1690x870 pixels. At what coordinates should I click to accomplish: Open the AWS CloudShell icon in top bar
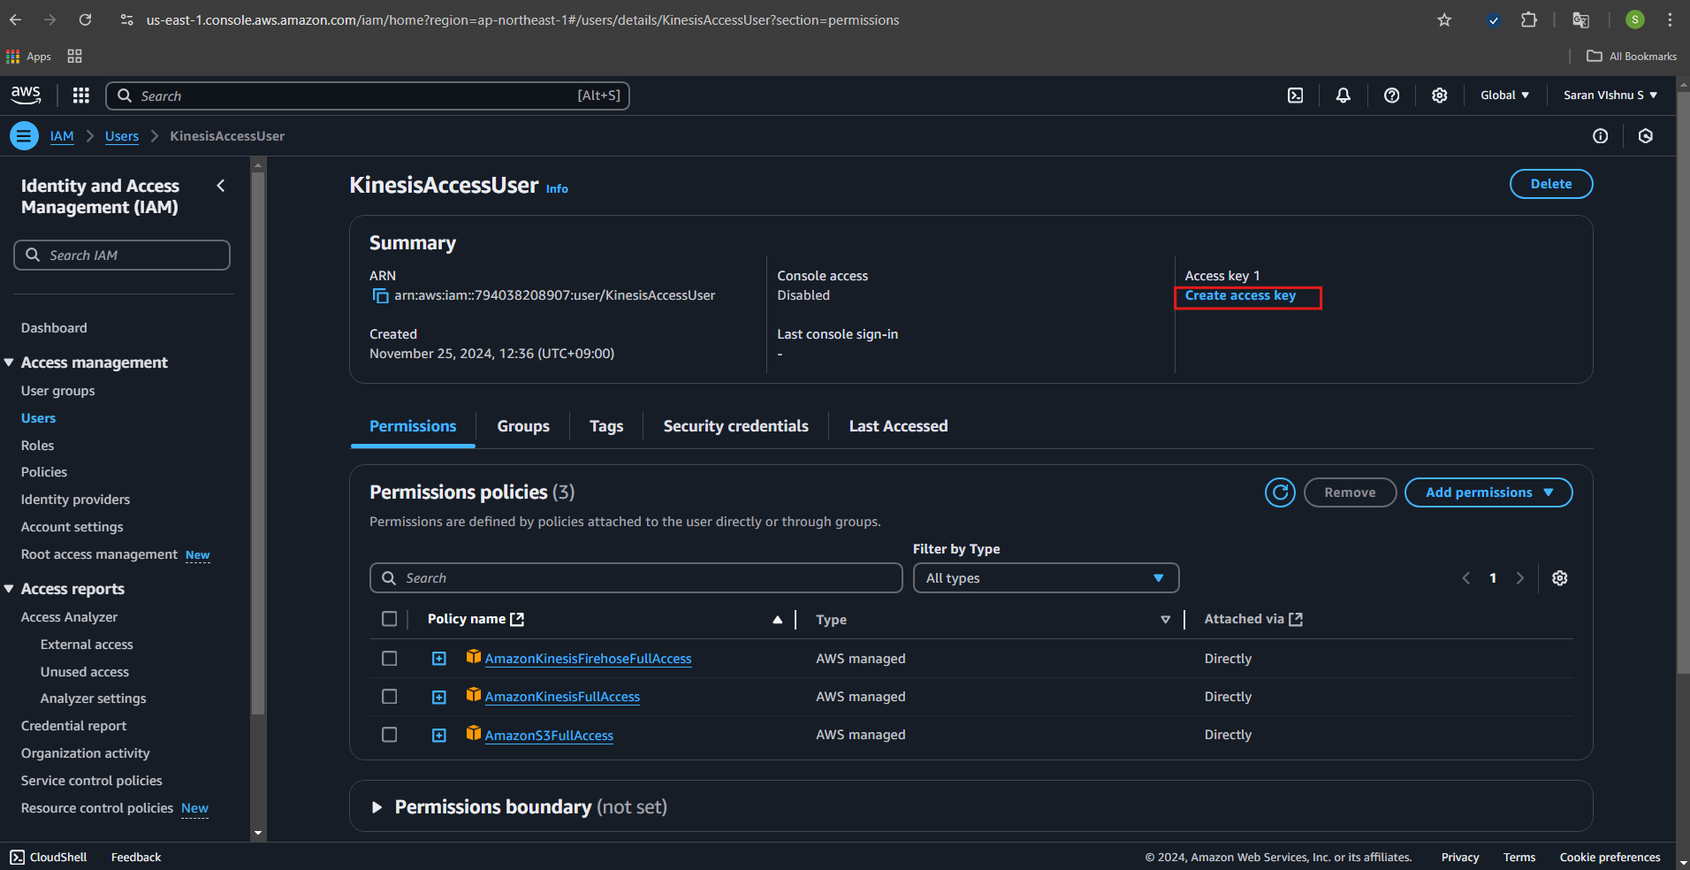1295,95
